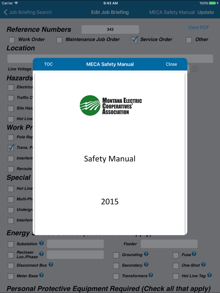Open help icon next to Secondary
The width and height of the screenshot is (220, 293).
pyautogui.click(x=146, y=264)
